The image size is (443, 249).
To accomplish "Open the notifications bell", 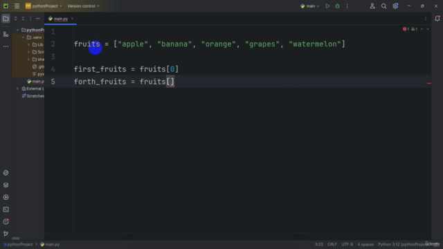I will (x=437, y=19).
